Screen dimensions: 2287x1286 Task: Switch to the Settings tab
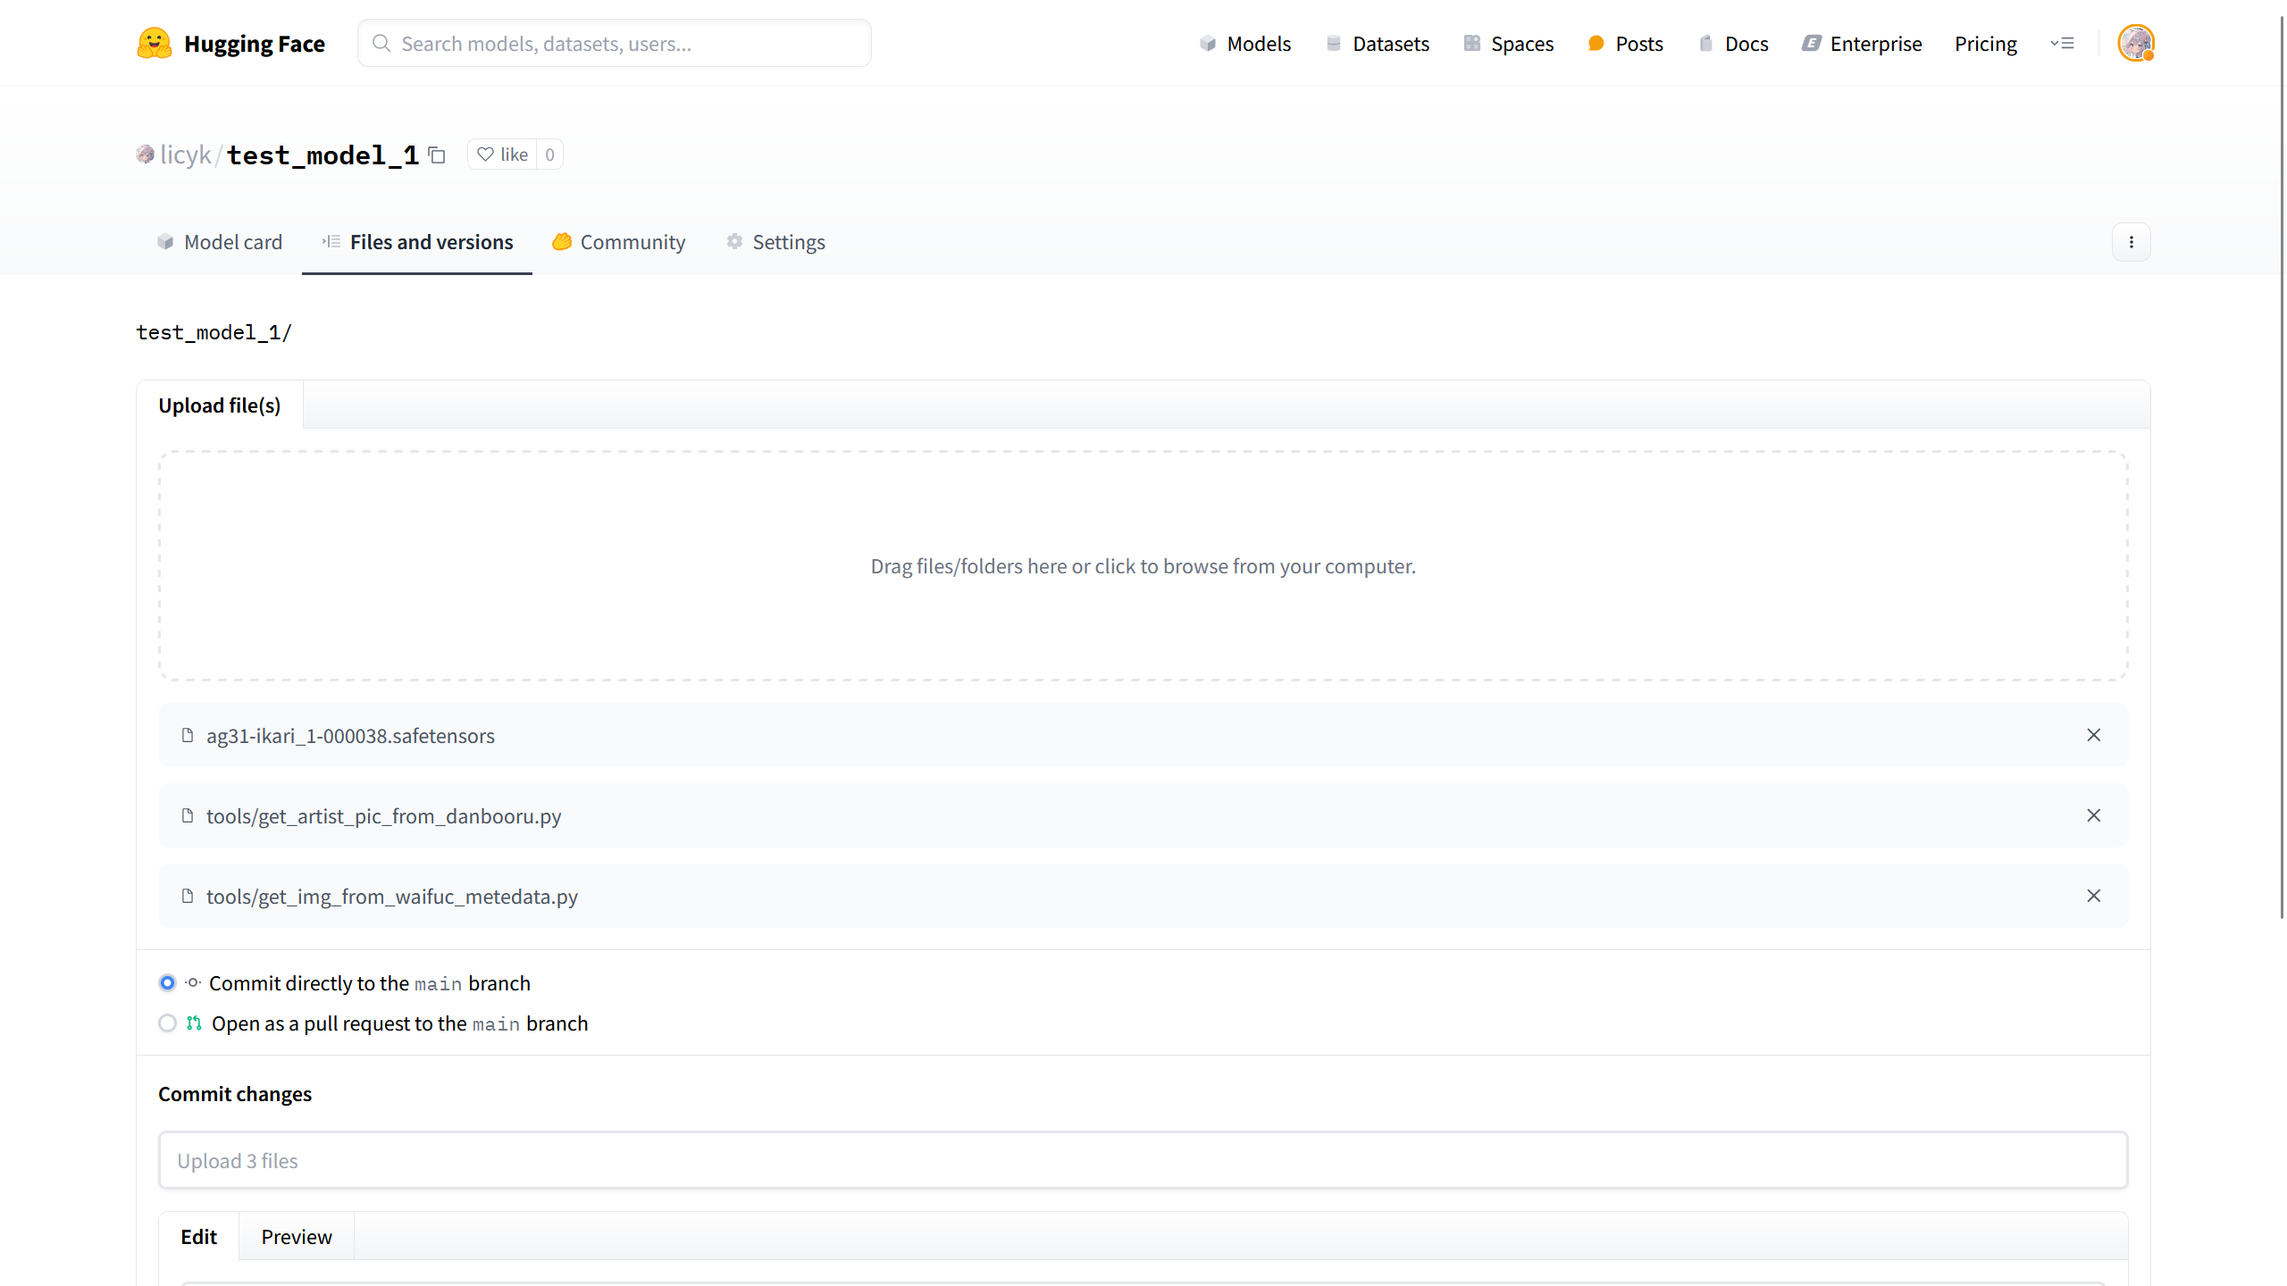coord(775,242)
